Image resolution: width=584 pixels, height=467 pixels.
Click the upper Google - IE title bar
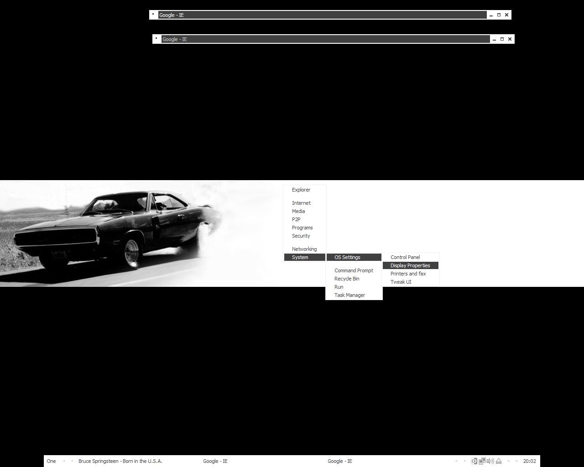[x=323, y=15]
